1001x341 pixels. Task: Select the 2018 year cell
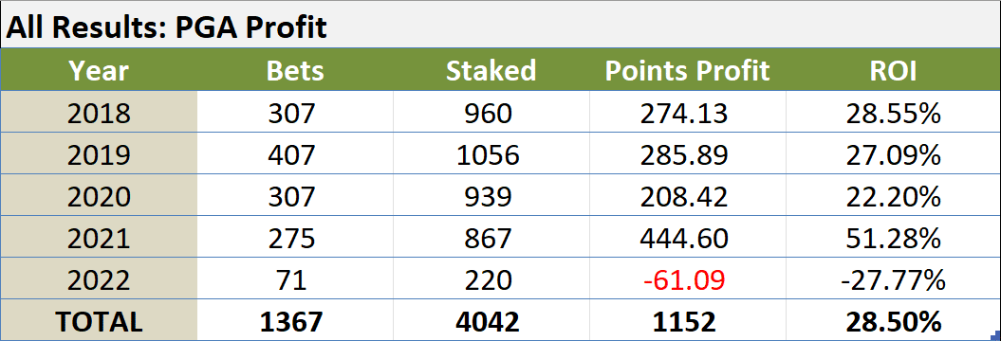pos(99,112)
